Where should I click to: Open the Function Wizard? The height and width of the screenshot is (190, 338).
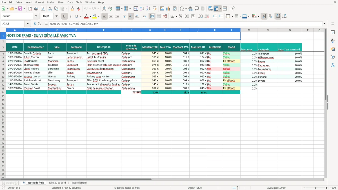coord(35,24)
